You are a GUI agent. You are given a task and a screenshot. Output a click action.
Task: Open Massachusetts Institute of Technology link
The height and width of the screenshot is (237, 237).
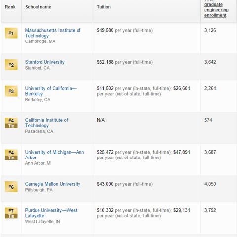click(53, 33)
